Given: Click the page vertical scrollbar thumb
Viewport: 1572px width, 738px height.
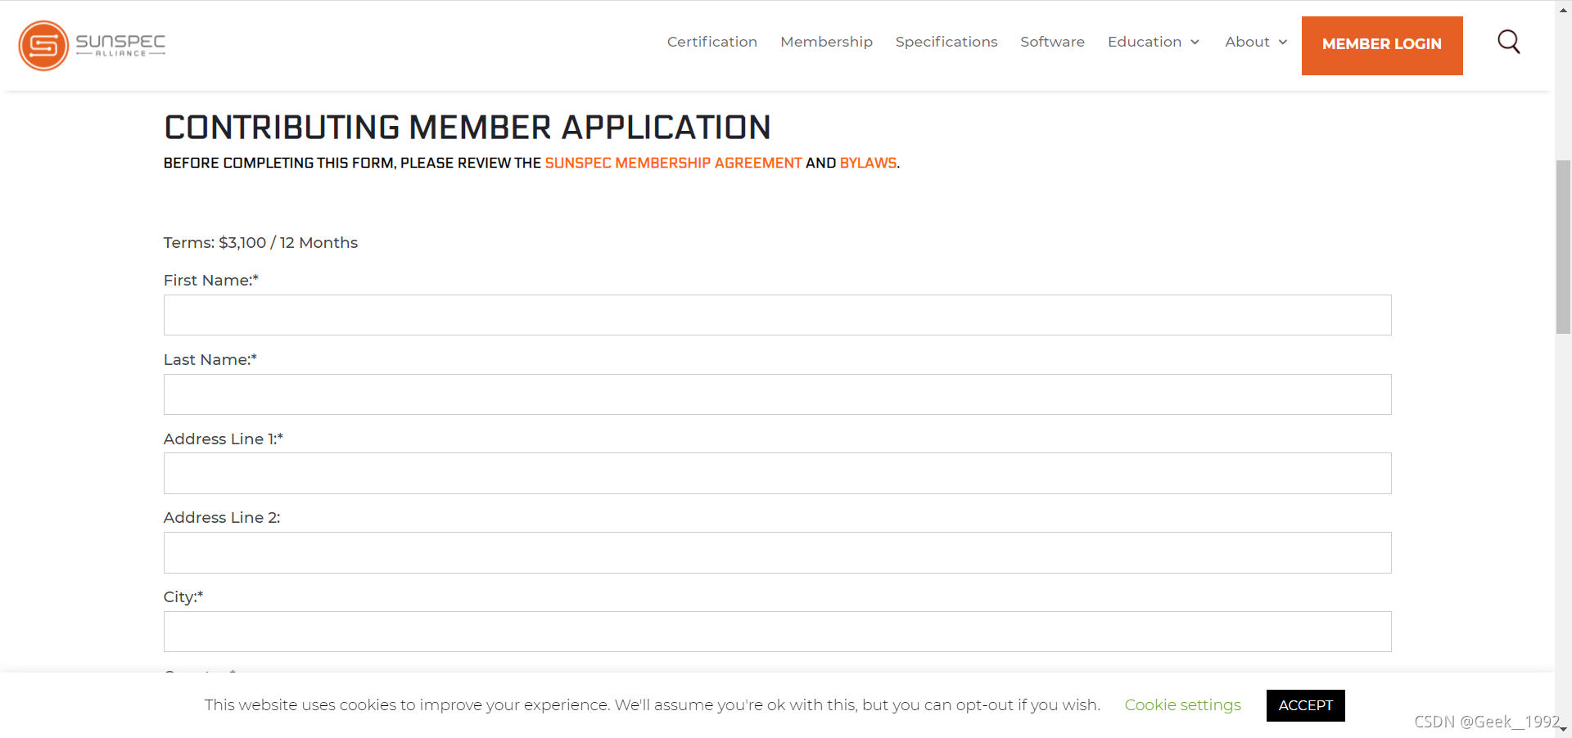Looking at the screenshot, I should pos(1563,247).
